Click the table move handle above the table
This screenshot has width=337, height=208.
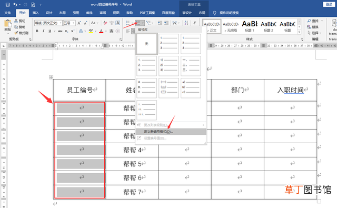click(x=51, y=77)
